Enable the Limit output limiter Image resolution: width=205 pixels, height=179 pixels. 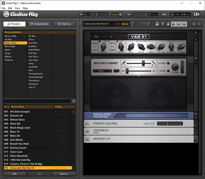click(x=155, y=14)
